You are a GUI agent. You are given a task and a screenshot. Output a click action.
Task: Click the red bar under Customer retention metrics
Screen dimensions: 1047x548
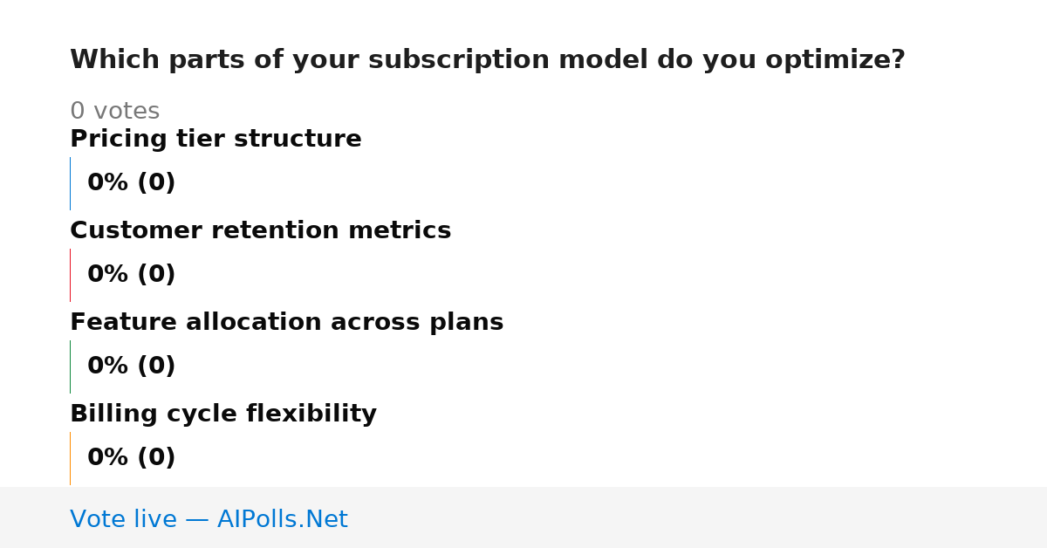click(70, 275)
